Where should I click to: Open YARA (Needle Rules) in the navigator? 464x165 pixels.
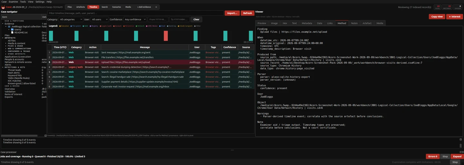pos(19,78)
